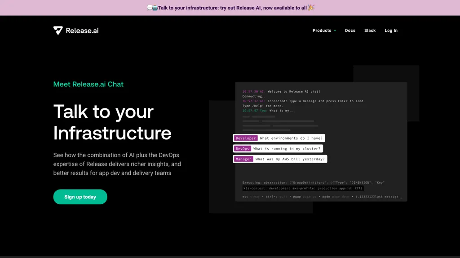
Task: Select the Developer tag label
Action: coord(246,138)
